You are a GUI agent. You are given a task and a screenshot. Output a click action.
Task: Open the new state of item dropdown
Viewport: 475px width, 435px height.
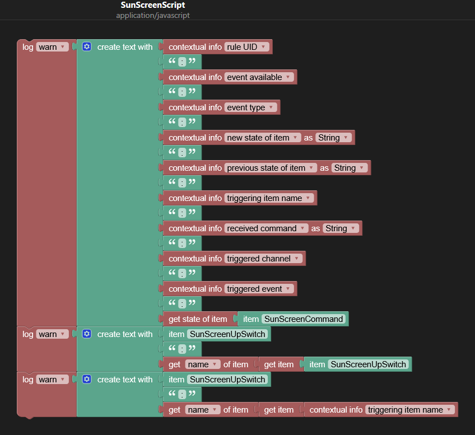click(x=263, y=138)
